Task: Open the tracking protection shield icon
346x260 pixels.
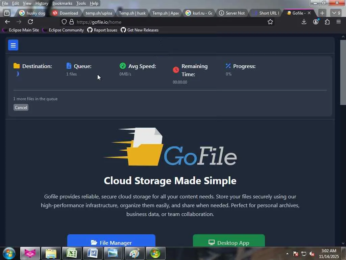Action: coord(64,22)
